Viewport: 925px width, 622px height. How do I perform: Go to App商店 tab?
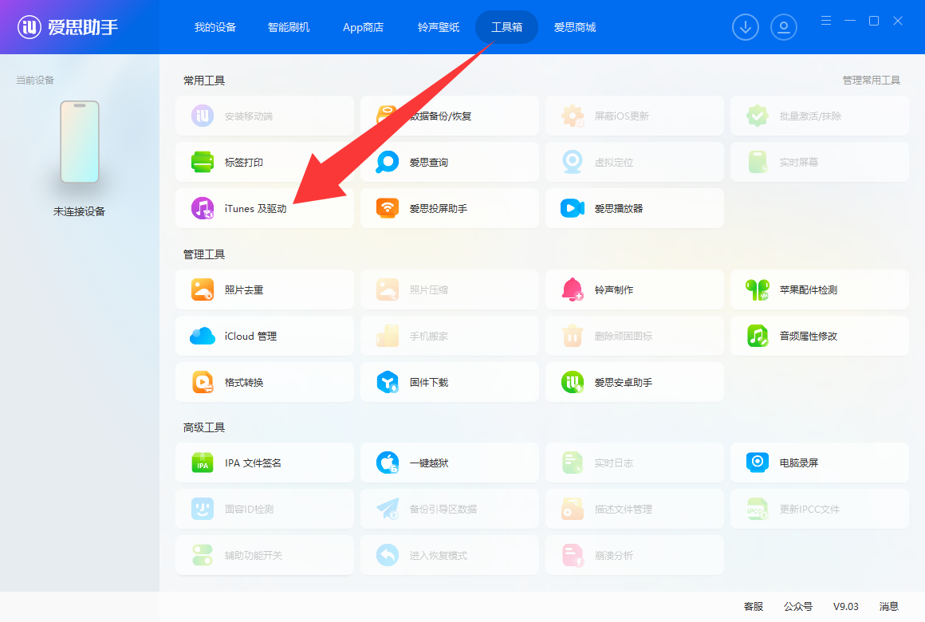pyautogui.click(x=363, y=27)
